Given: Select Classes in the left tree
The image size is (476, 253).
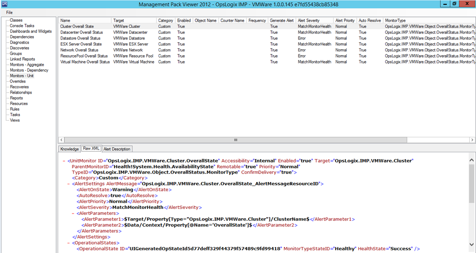Looking at the screenshot, I should [16, 20].
